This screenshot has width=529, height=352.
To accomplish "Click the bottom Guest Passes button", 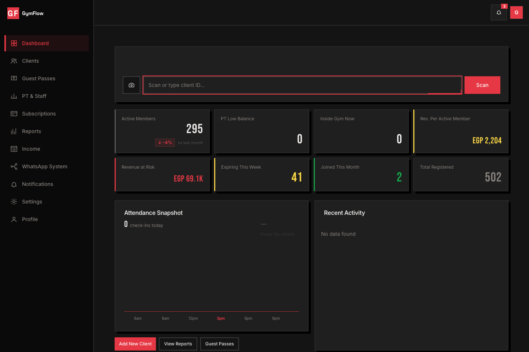I will click(x=219, y=344).
